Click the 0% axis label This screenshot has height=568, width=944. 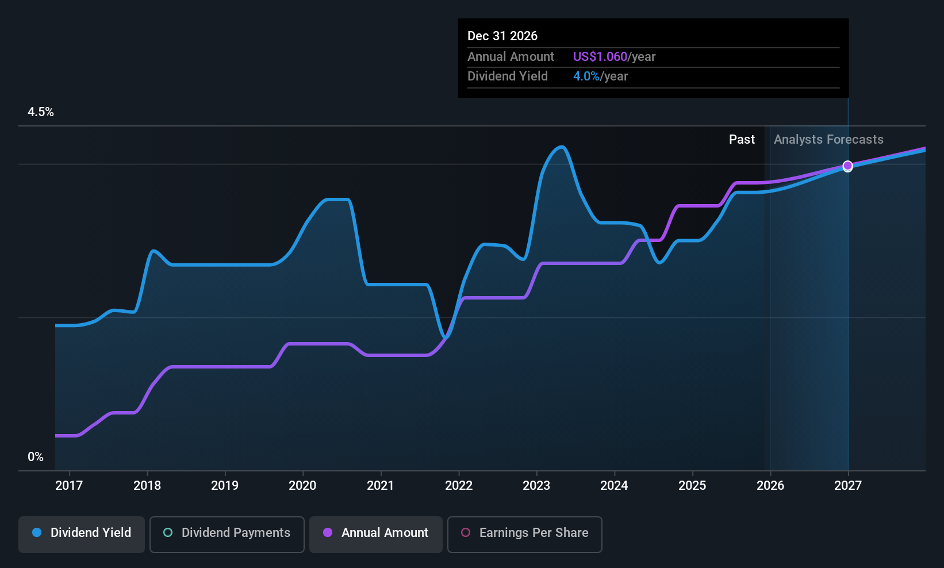pos(35,456)
